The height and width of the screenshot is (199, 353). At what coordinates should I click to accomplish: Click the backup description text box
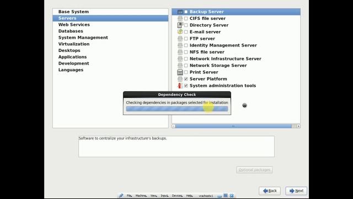point(176,146)
